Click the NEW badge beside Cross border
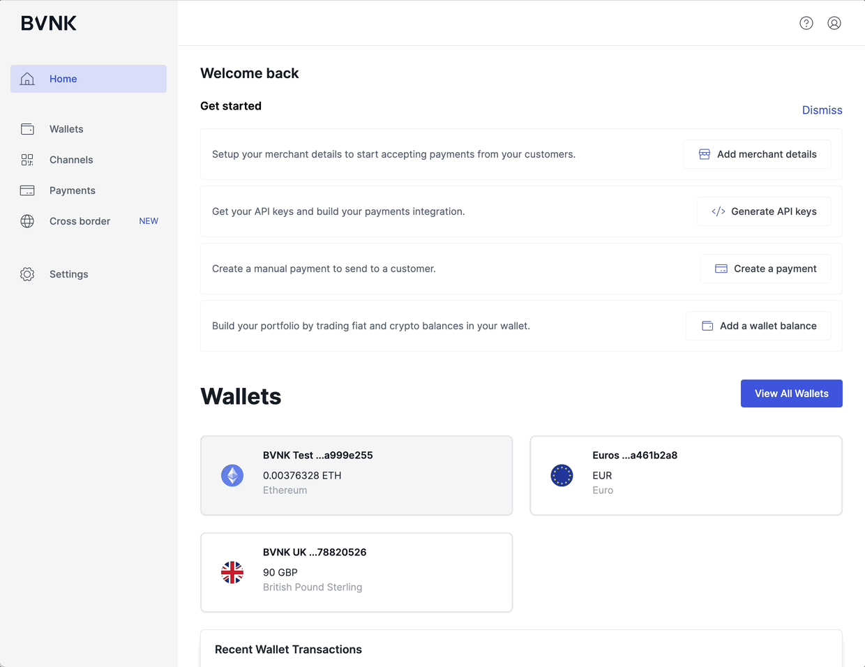Image resolution: width=865 pixels, height=667 pixels. [x=149, y=221]
